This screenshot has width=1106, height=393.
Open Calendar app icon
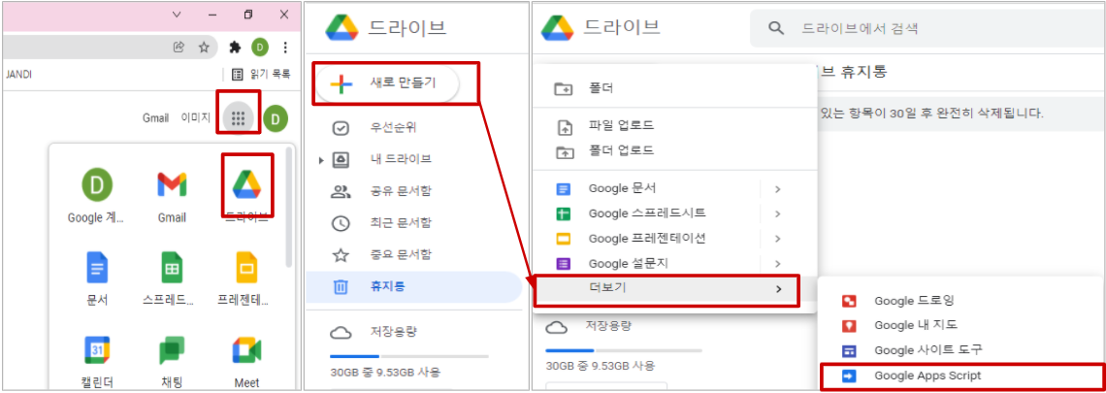coord(97,352)
